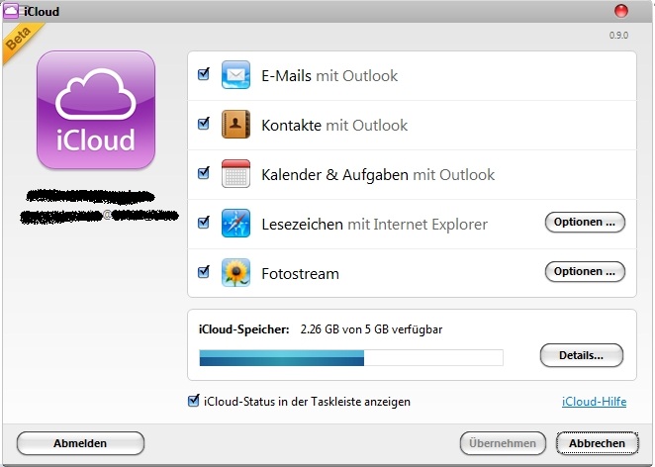Click Lesezeichen mit Internet Explorer label
This screenshot has height=467, width=655.
pyautogui.click(x=375, y=225)
